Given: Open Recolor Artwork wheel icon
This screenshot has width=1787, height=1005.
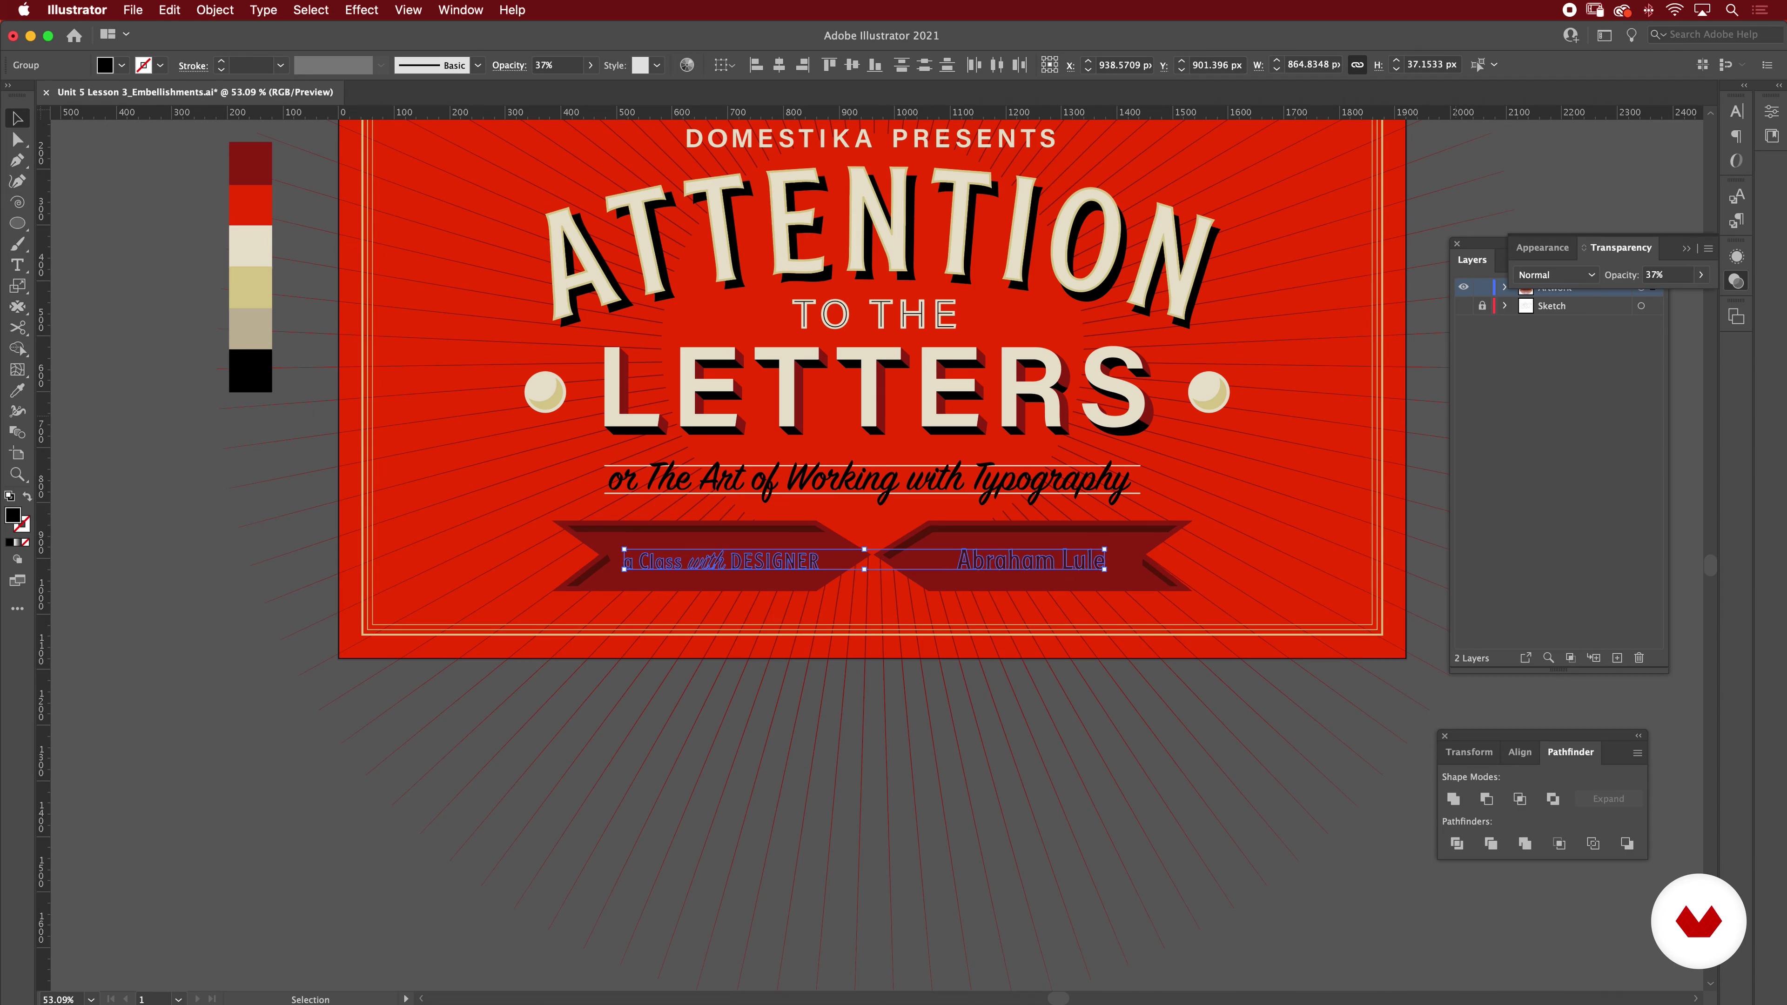Looking at the screenshot, I should point(687,65).
